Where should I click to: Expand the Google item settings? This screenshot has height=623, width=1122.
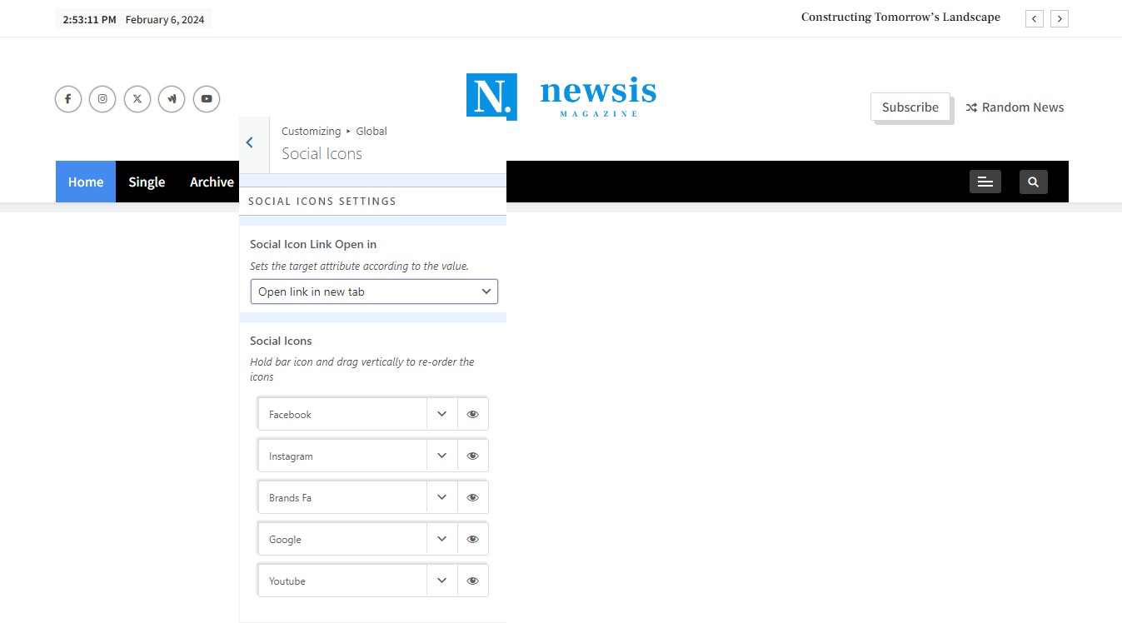pyautogui.click(x=441, y=539)
